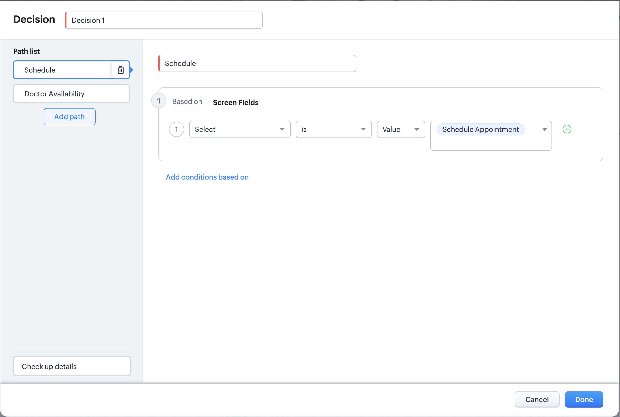Image resolution: width=620 pixels, height=417 pixels.
Task: Expand the Schedule Appointment value dropdown arrow
Action: [x=544, y=130]
